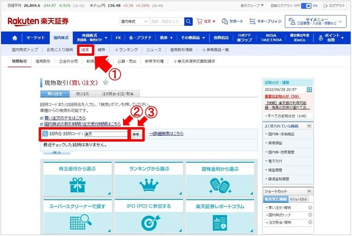Open 国内株・売買履歴 in popular screens
352x236 pixels.
tap(281, 152)
